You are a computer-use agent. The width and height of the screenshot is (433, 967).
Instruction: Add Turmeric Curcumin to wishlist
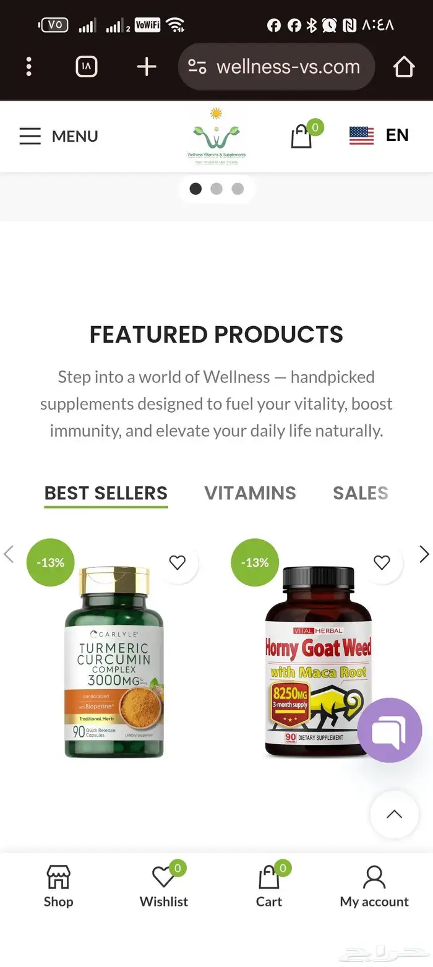(x=178, y=562)
